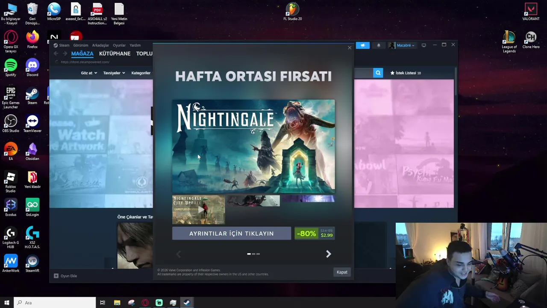547x308 pixels.
Task: Open the AnkerWork desktop icon
Action: (11, 264)
